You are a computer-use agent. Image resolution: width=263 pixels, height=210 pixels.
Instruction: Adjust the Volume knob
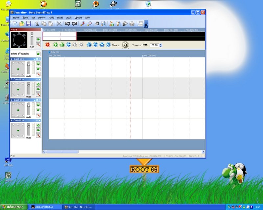click(125, 45)
